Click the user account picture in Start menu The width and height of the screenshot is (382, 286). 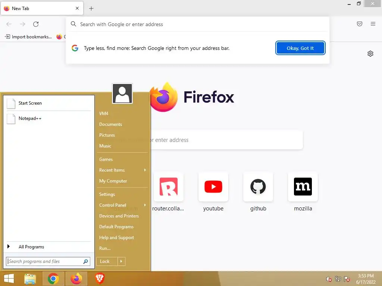pos(122,93)
